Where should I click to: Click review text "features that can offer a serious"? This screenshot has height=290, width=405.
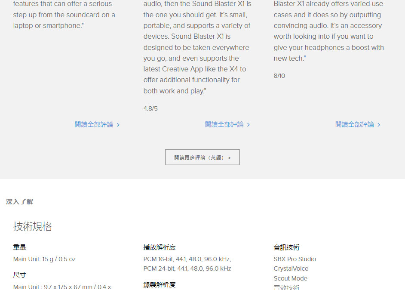(62, 4)
